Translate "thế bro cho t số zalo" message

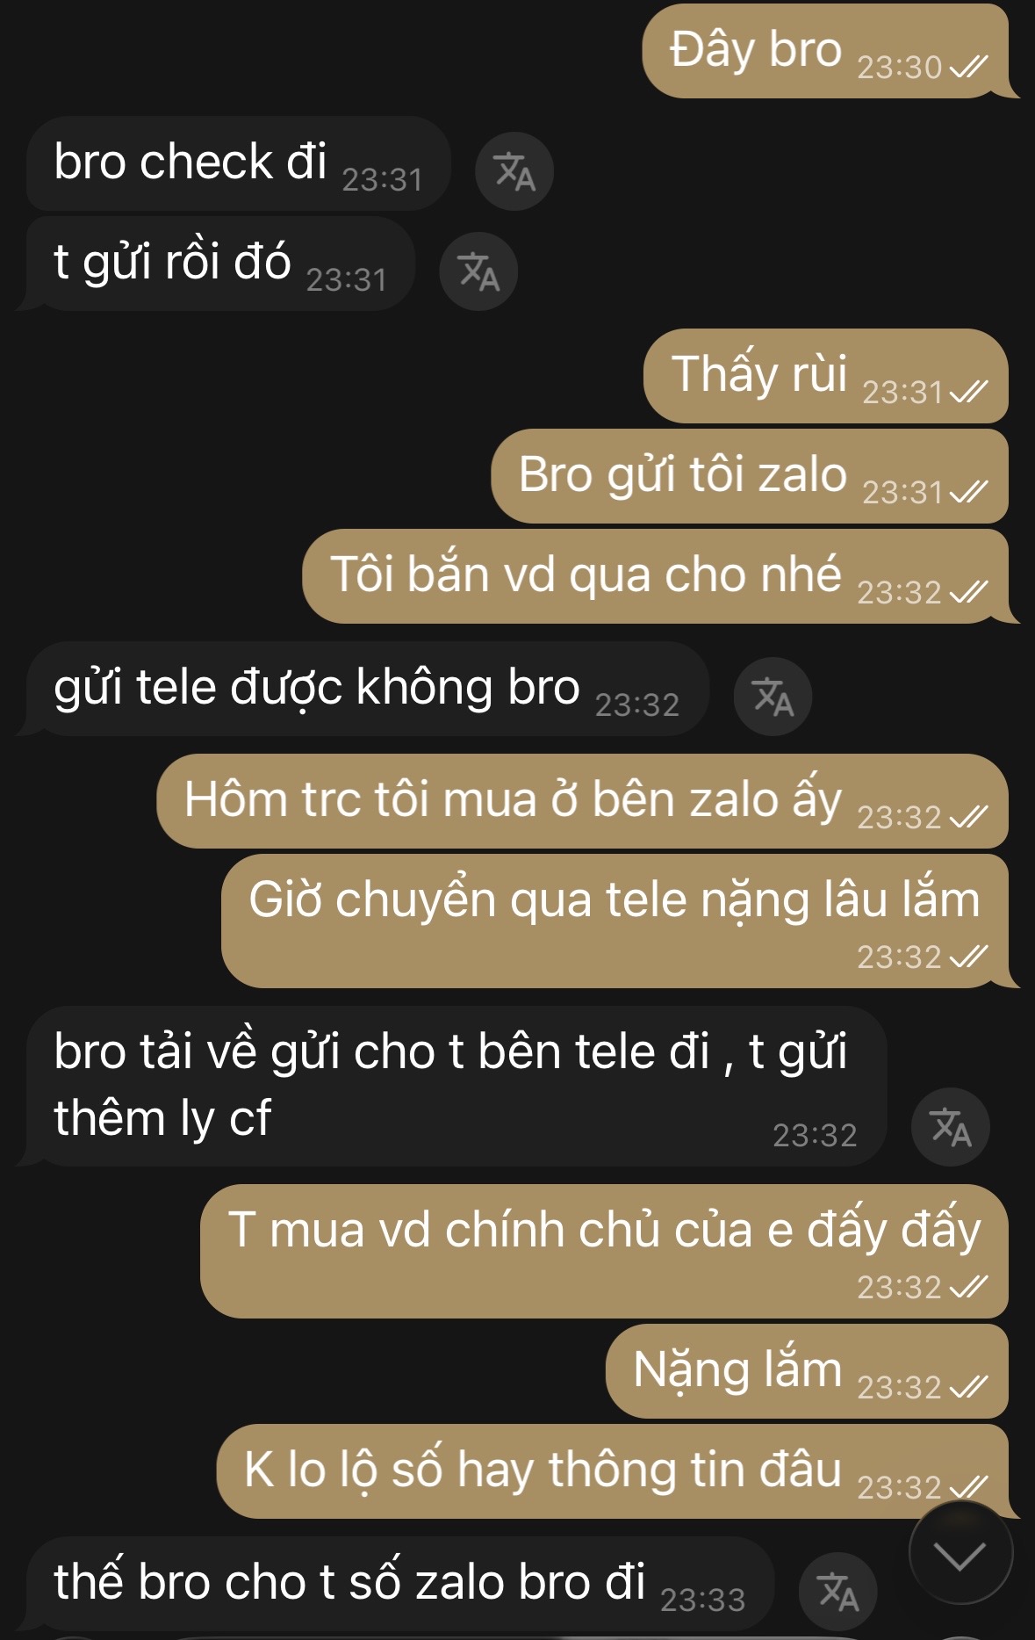click(x=838, y=1592)
